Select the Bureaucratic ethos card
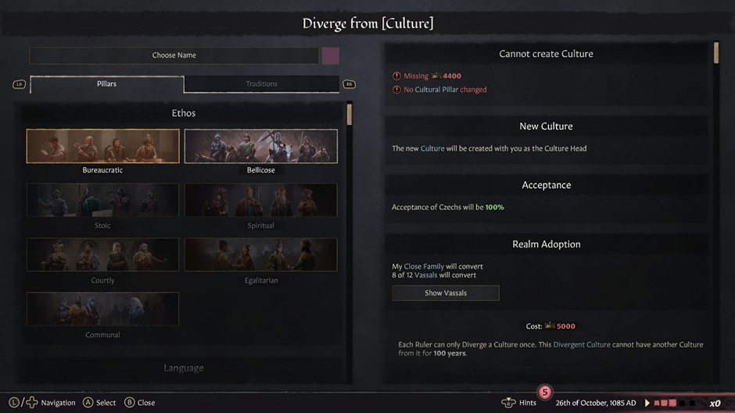This screenshot has height=413, width=735. click(x=102, y=146)
